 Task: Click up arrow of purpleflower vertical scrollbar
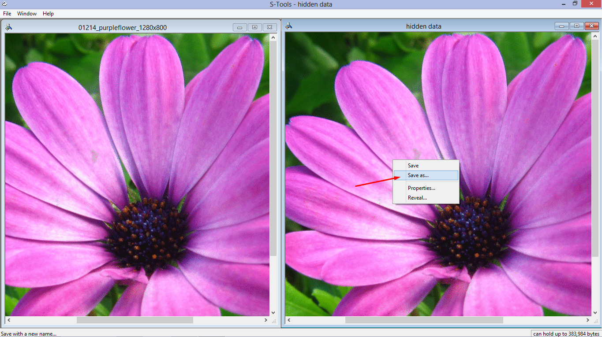click(x=273, y=37)
